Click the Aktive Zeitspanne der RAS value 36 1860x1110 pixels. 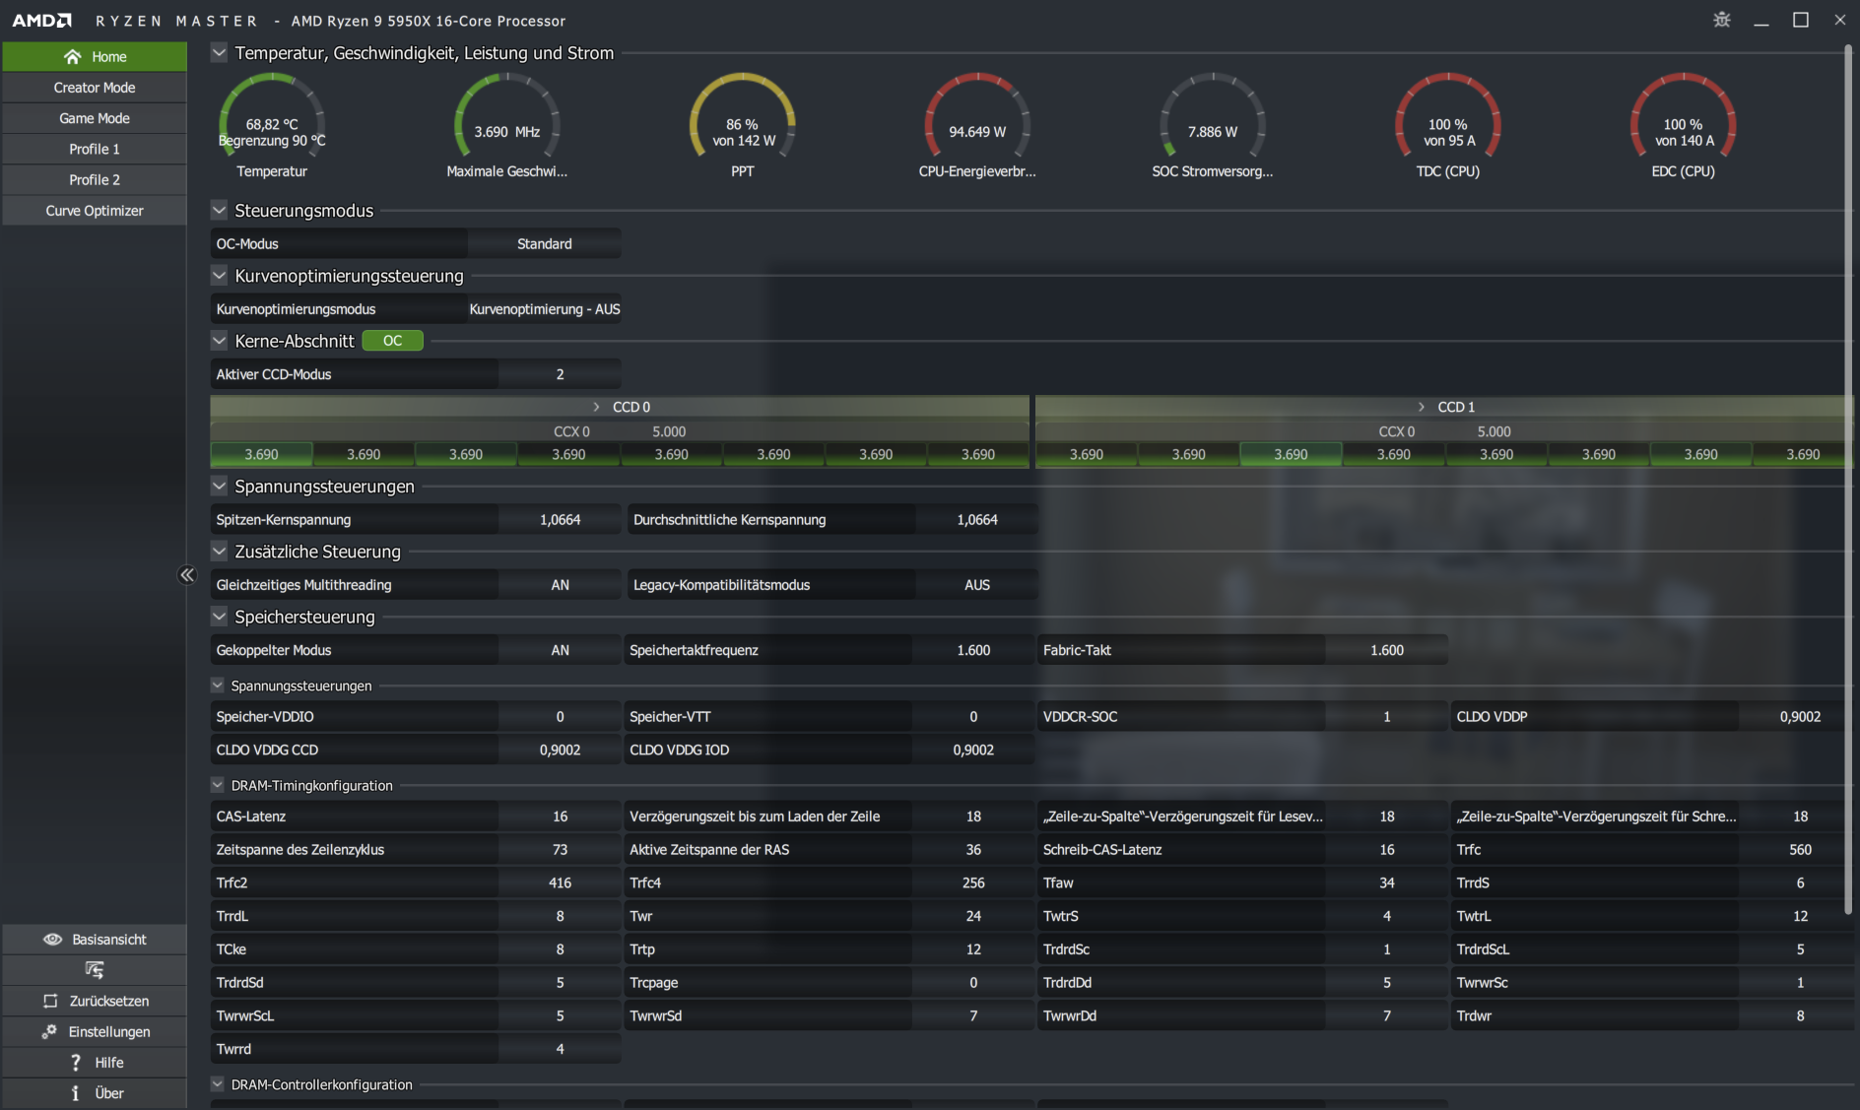click(973, 850)
